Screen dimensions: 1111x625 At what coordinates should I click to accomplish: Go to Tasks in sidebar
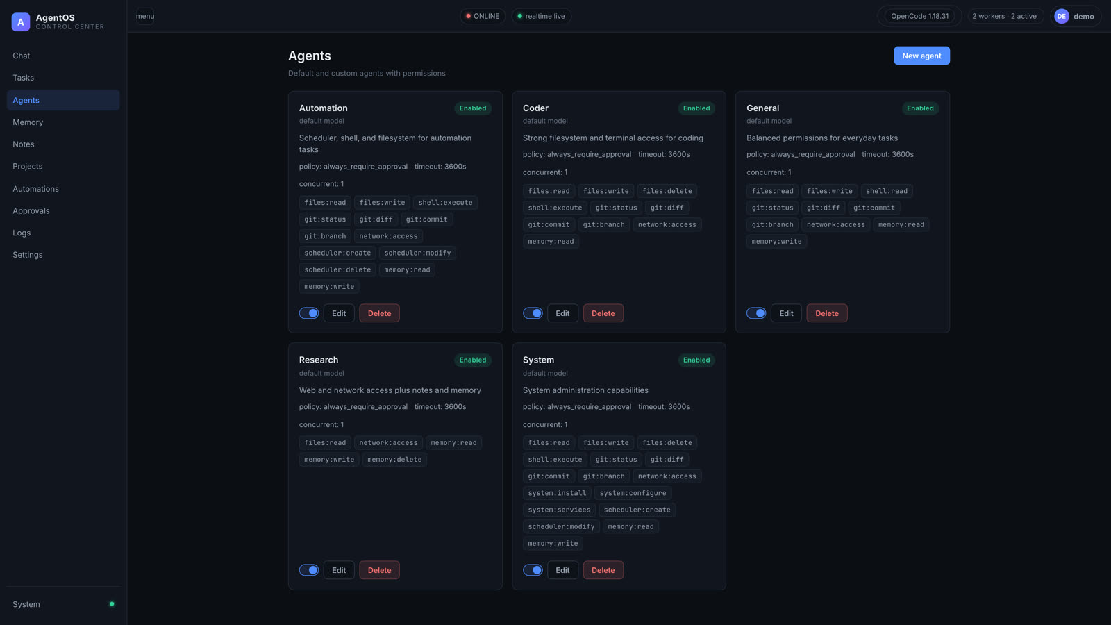(x=63, y=78)
